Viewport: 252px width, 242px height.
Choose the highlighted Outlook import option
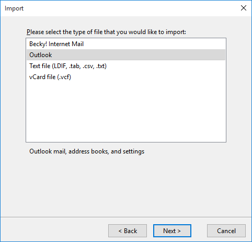click(126, 55)
